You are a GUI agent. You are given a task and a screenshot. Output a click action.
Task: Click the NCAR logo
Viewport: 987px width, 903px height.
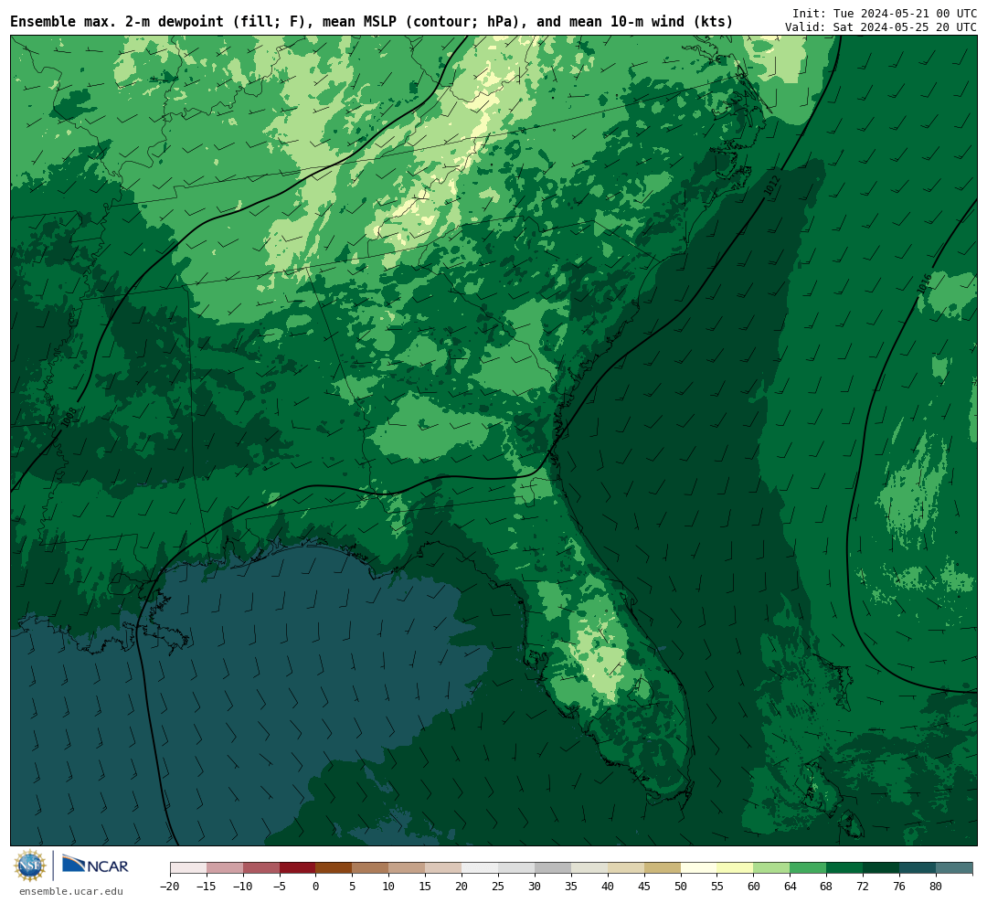pos(96,864)
